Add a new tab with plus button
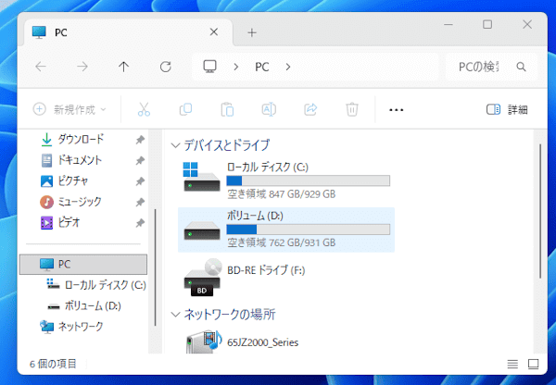556x385 pixels. tap(252, 32)
